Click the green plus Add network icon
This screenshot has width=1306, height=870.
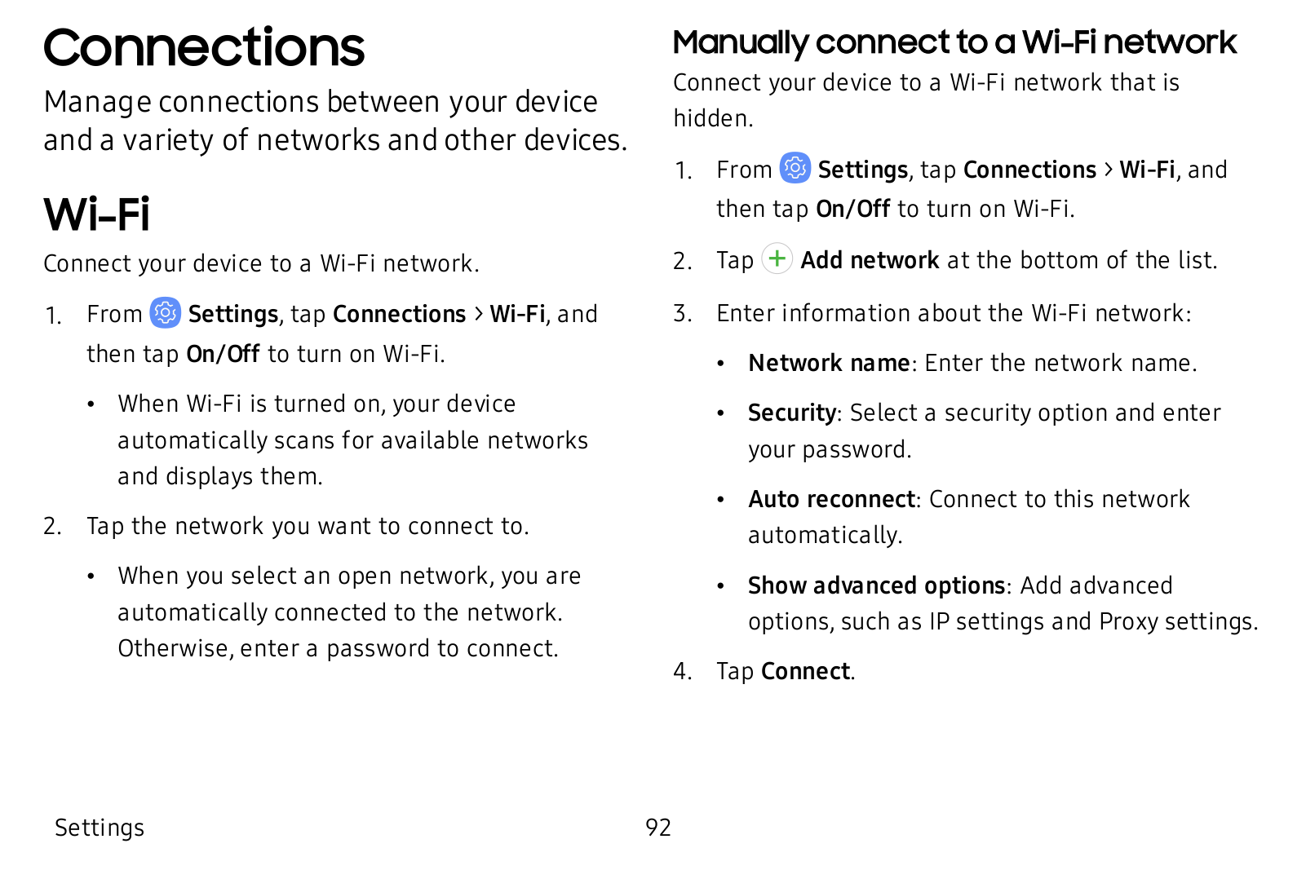[x=777, y=258]
